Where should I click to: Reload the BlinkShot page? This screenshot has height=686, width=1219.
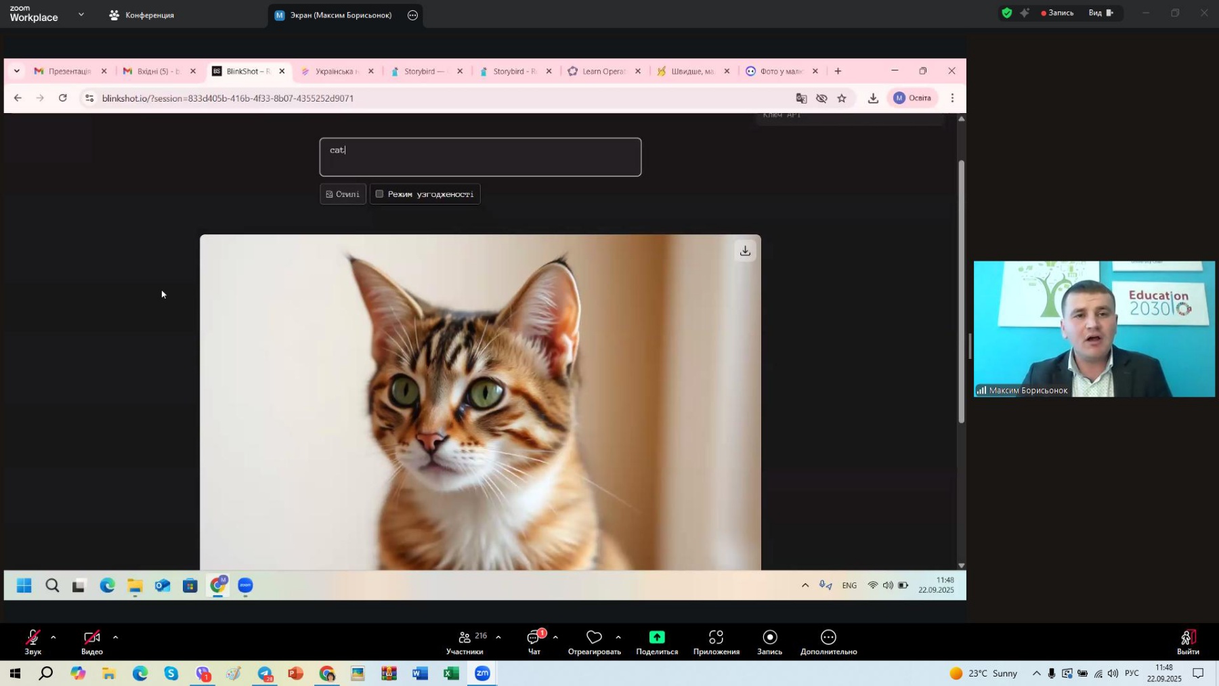click(62, 98)
